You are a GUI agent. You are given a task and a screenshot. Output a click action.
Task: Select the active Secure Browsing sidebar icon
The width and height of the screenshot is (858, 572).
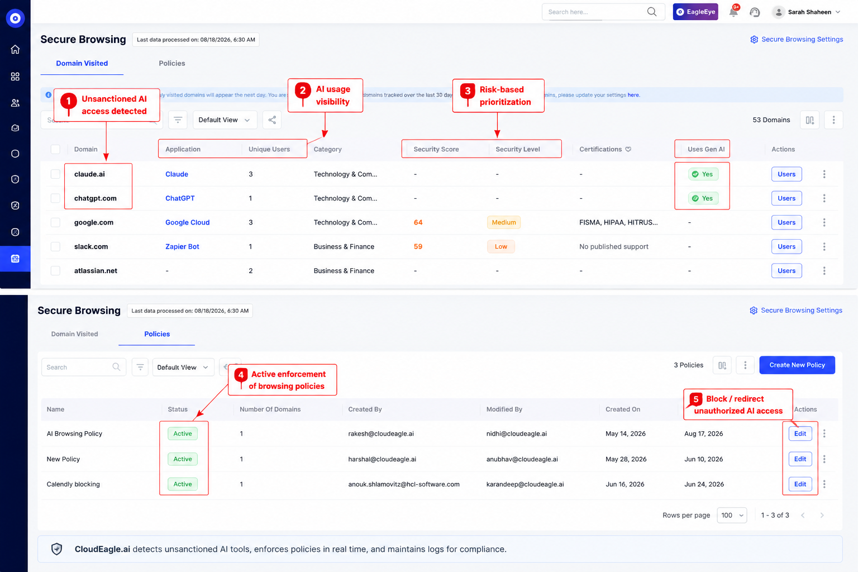tap(15, 259)
